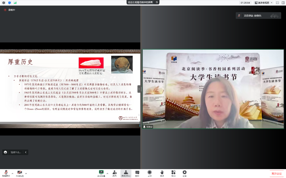The width and height of the screenshot is (286, 178).
Task: Expand audio options arrow beside microphone
Action: point(13,173)
